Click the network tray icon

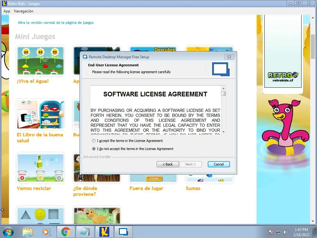point(278,232)
